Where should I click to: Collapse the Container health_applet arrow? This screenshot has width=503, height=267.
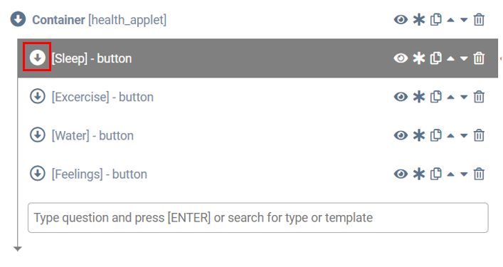tap(18, 19)
